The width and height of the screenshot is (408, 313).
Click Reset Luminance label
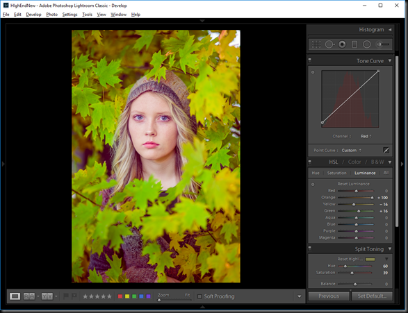coord(353,184)
